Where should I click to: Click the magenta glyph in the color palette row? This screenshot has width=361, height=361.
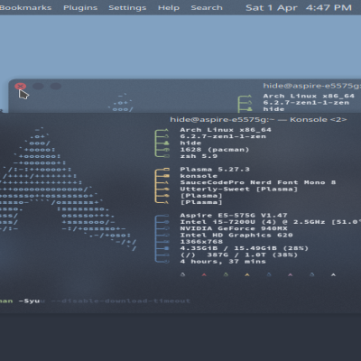(x=291, y=274)
